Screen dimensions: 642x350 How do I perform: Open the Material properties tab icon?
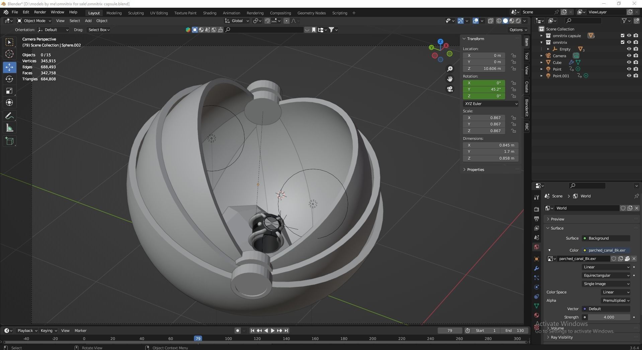537,315
